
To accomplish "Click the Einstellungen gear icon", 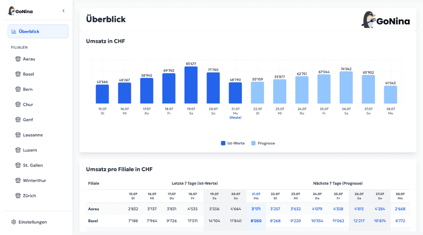I will [x=14, y=222].
